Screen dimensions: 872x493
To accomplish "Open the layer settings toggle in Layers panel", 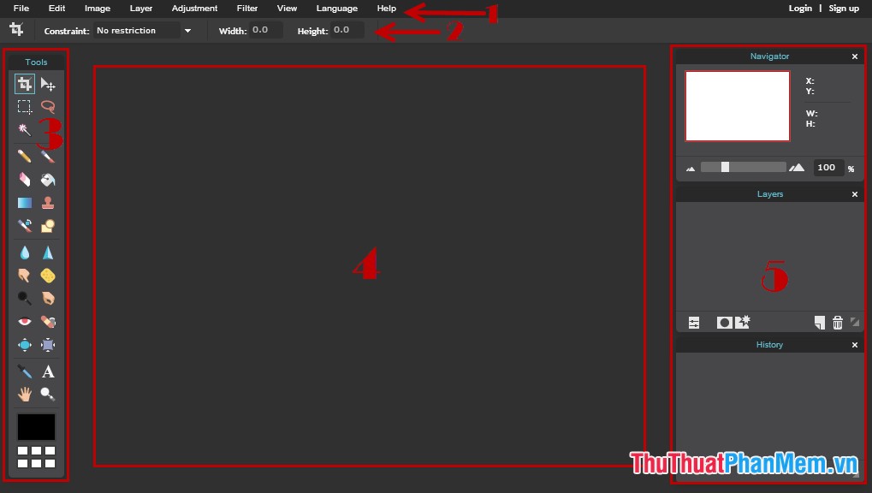I will [x=694, y=323].
